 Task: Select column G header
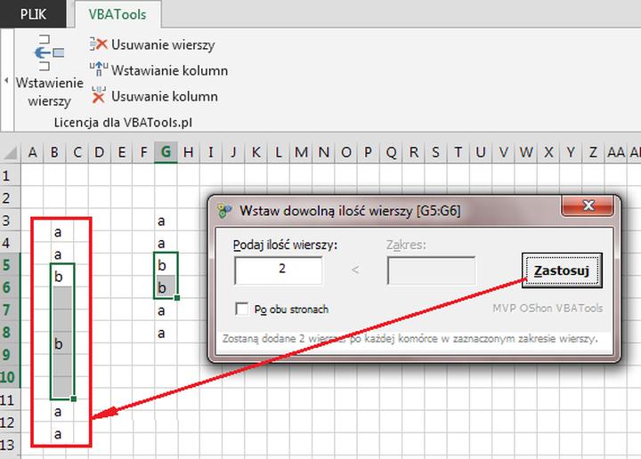166,152
